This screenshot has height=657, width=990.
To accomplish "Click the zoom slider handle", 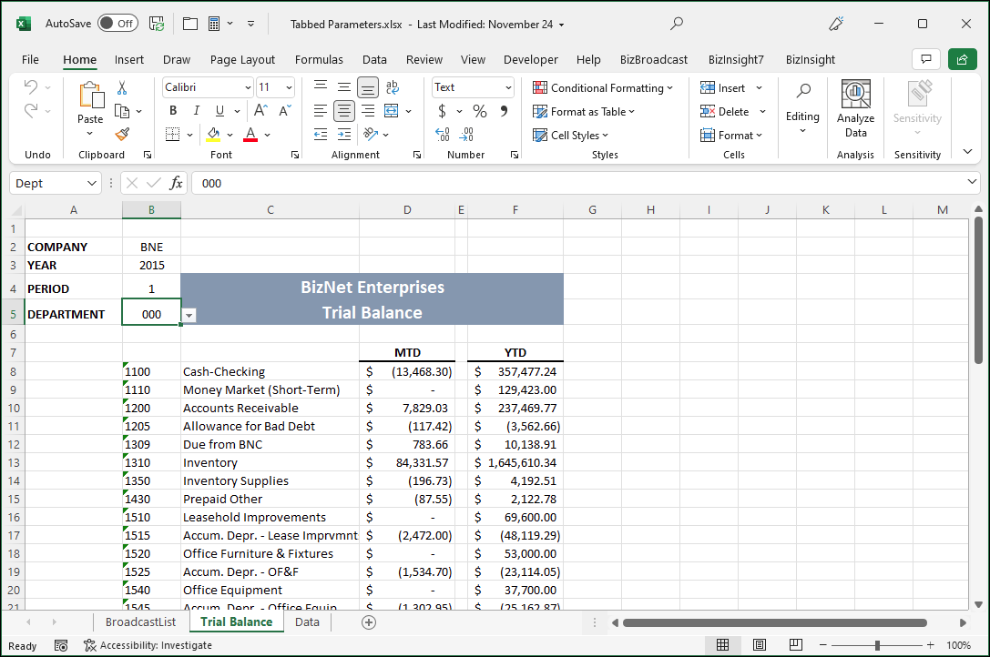I will (877, 645).
